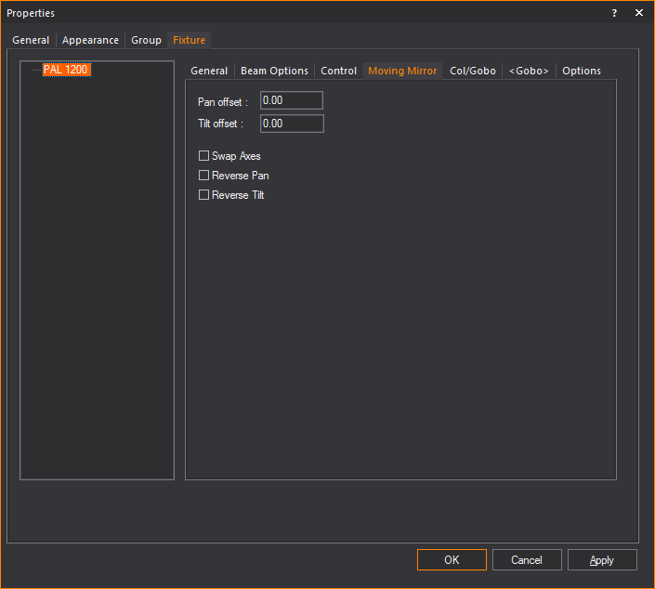Click the Pan offset input field

(292, 100)
